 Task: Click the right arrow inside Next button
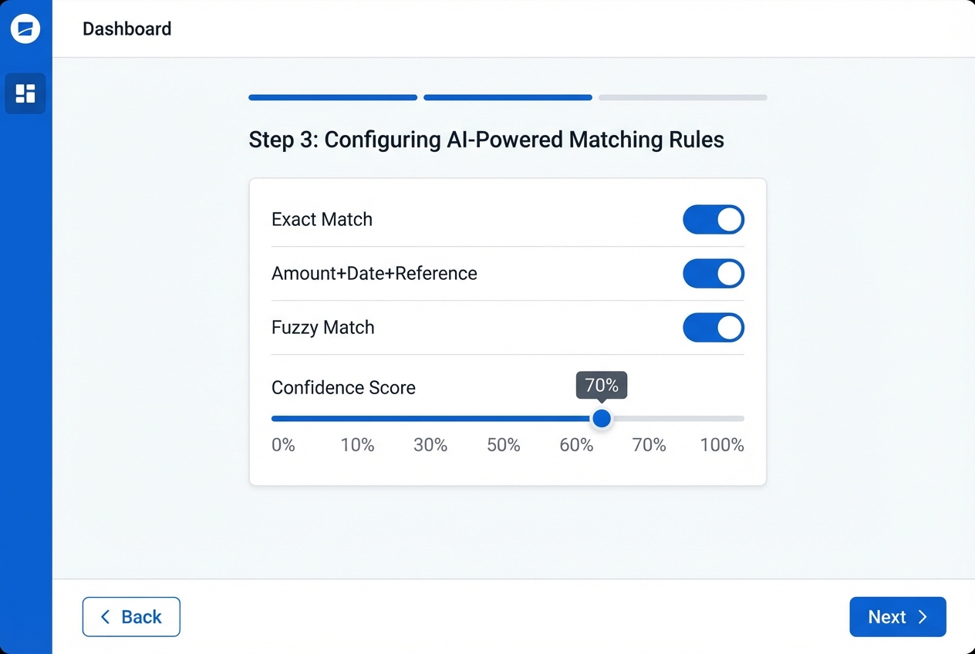[x=923, y=617]
